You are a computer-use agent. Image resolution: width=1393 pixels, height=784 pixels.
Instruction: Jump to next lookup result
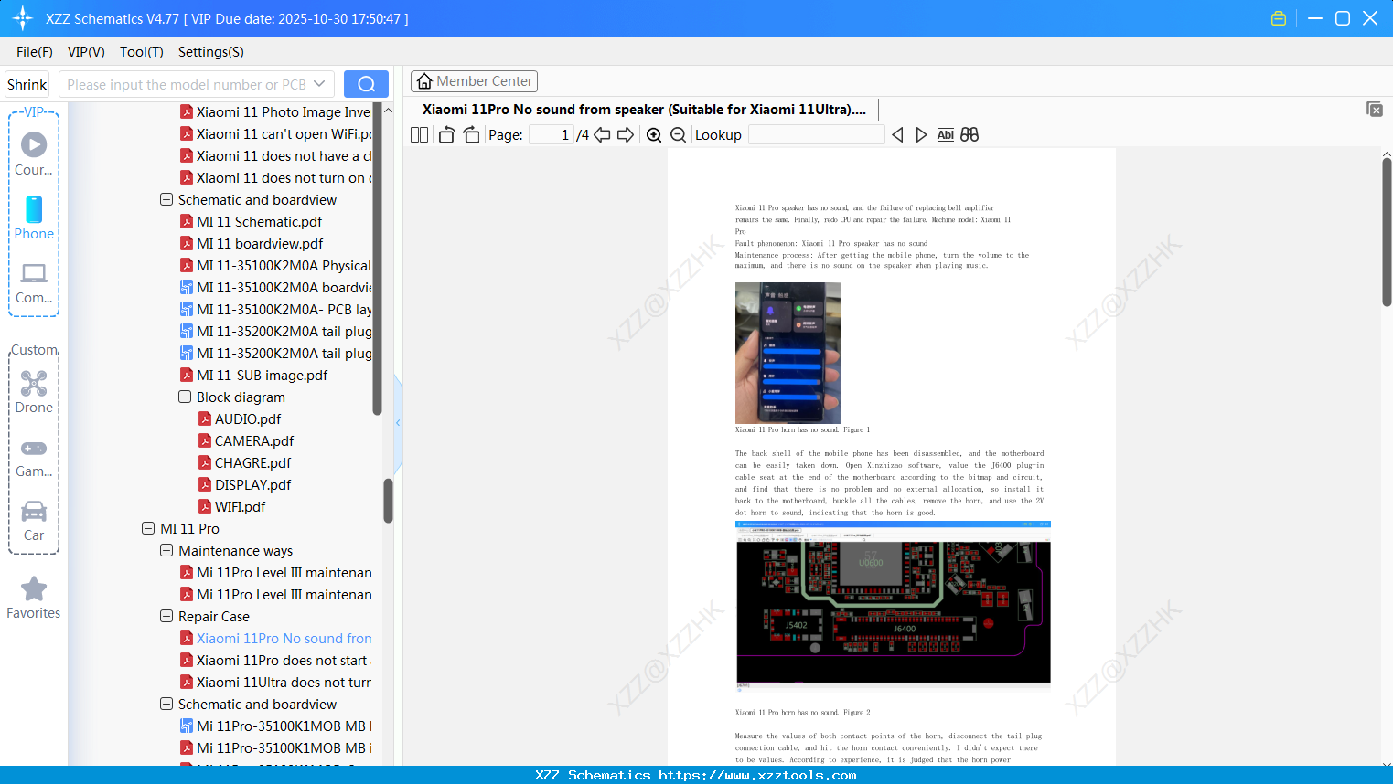tap(921, 134)
